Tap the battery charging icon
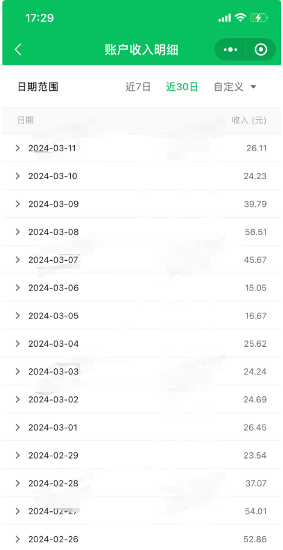The width and height of the screenshot is (283, 550). (259, 18)
